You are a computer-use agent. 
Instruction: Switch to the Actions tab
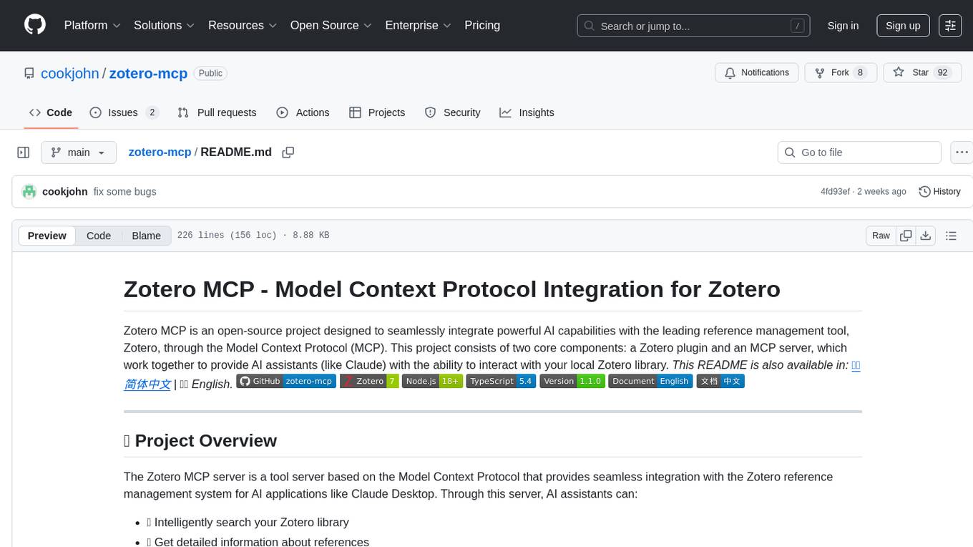point(303,112)
